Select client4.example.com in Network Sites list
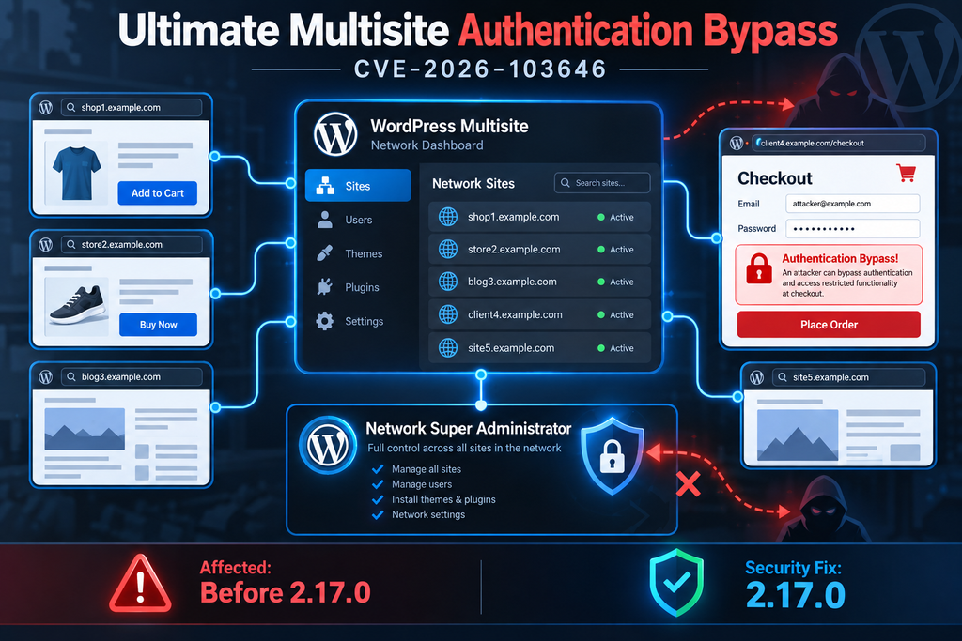The image size is (962, 641). (x=539, y=314)
